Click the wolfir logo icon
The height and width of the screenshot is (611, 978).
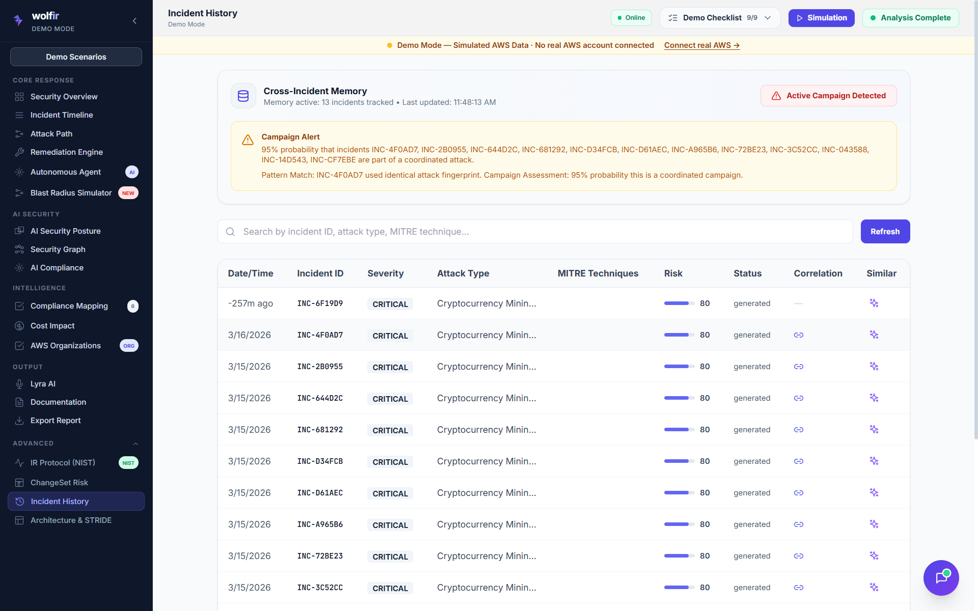(18, 20)
